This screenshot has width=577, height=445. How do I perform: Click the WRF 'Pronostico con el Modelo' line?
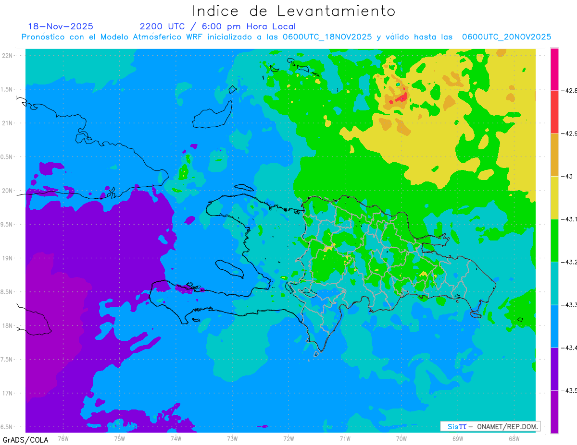286,37
